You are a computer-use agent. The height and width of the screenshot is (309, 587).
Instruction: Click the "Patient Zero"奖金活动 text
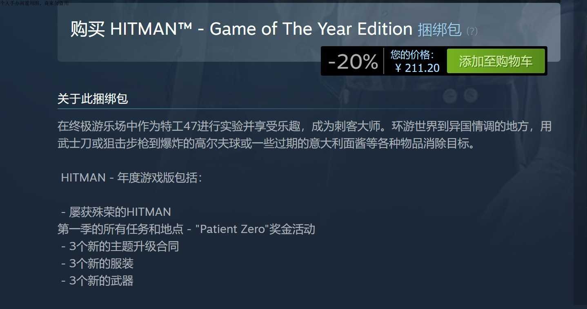255,229
